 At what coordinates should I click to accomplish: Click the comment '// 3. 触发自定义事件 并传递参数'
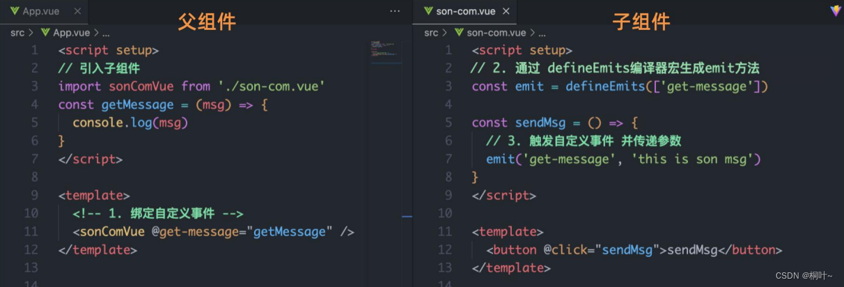point(583,141)
